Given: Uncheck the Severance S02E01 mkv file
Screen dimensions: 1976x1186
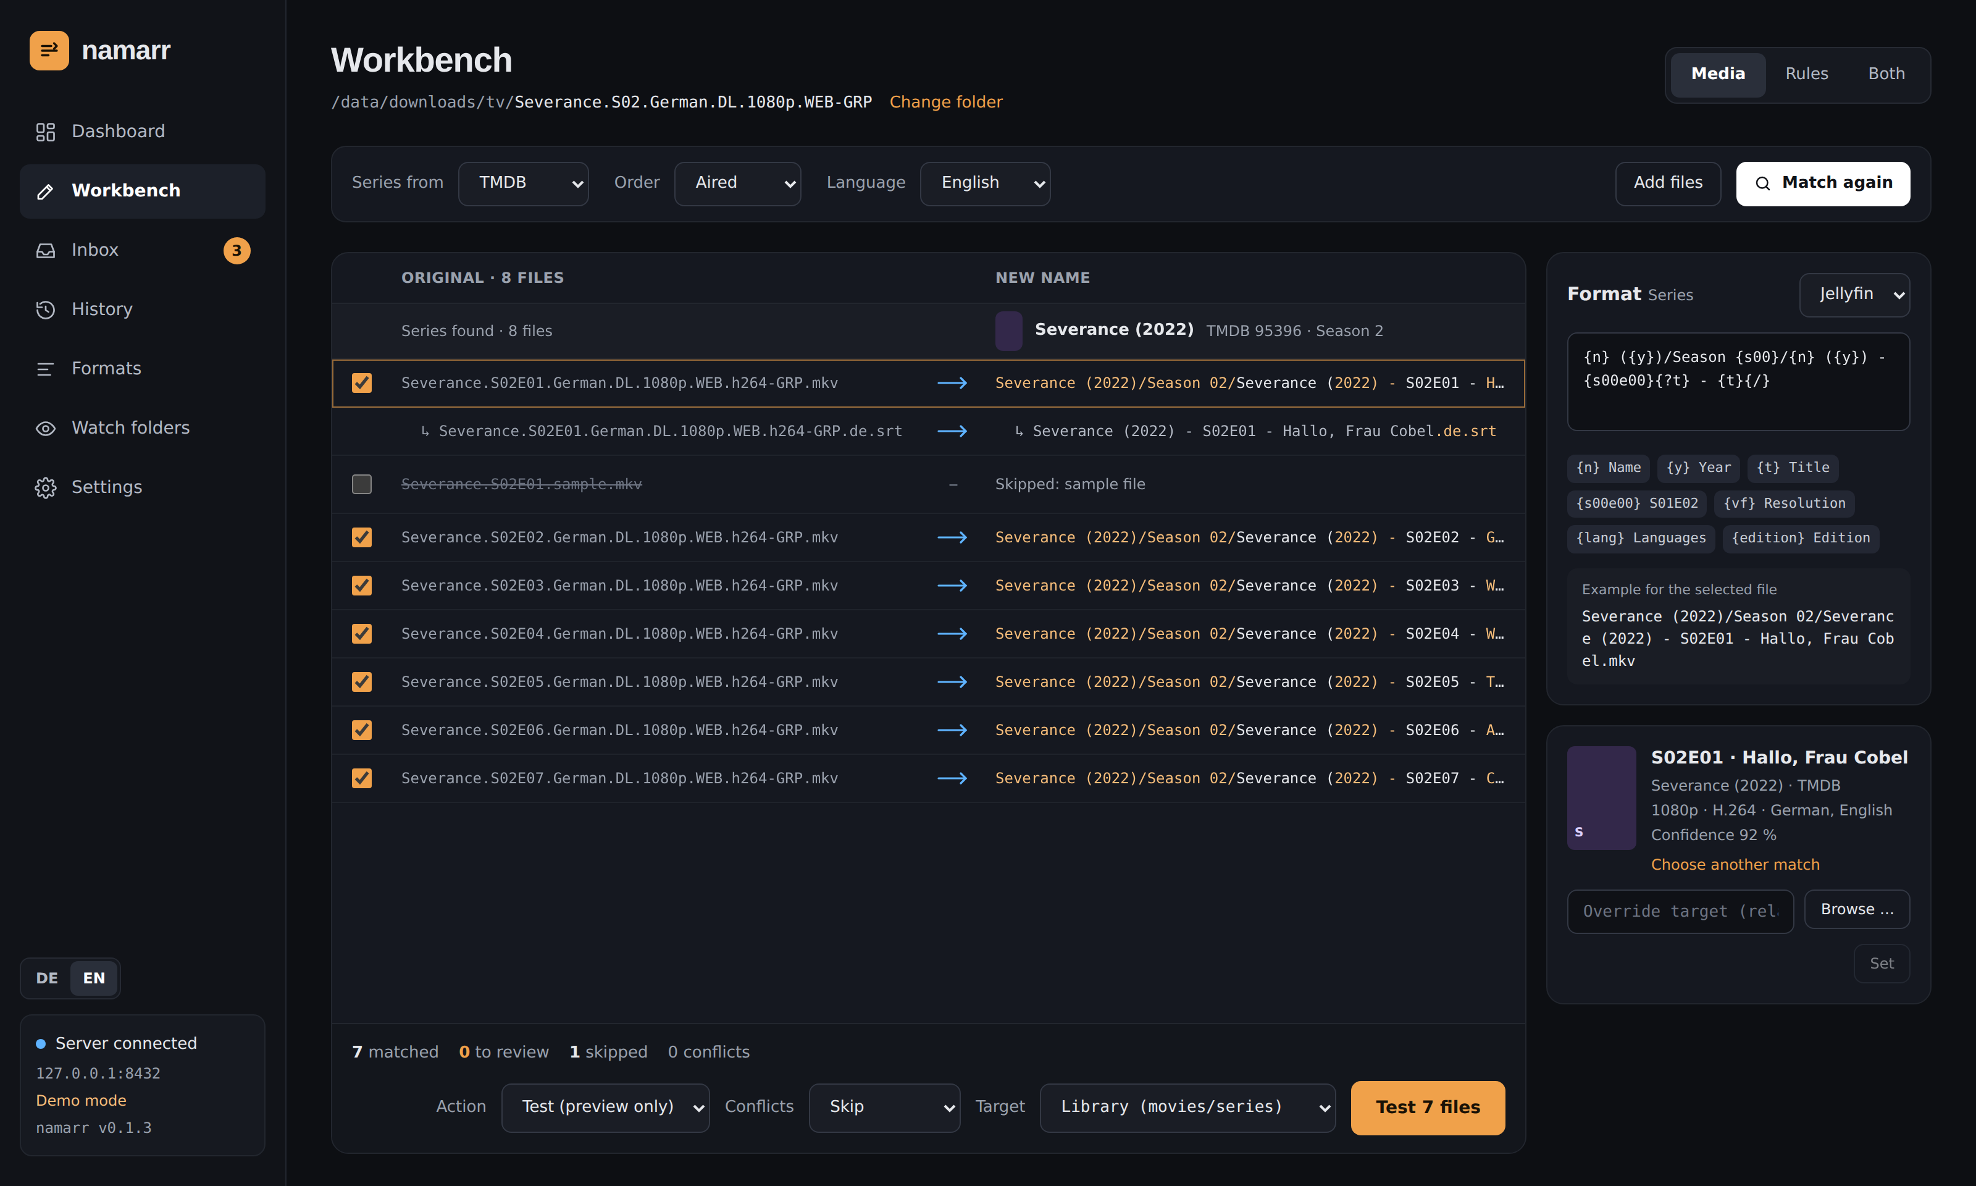Looking at the screenshot, I should (362, 383).
